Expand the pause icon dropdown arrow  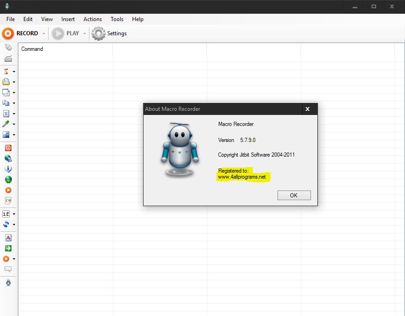[x=14, y=259]
